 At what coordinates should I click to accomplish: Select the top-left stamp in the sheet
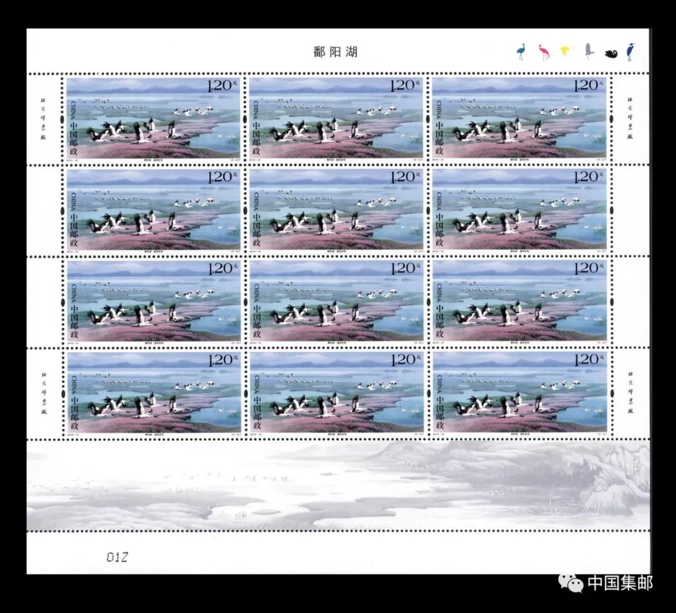pos(153,119)
